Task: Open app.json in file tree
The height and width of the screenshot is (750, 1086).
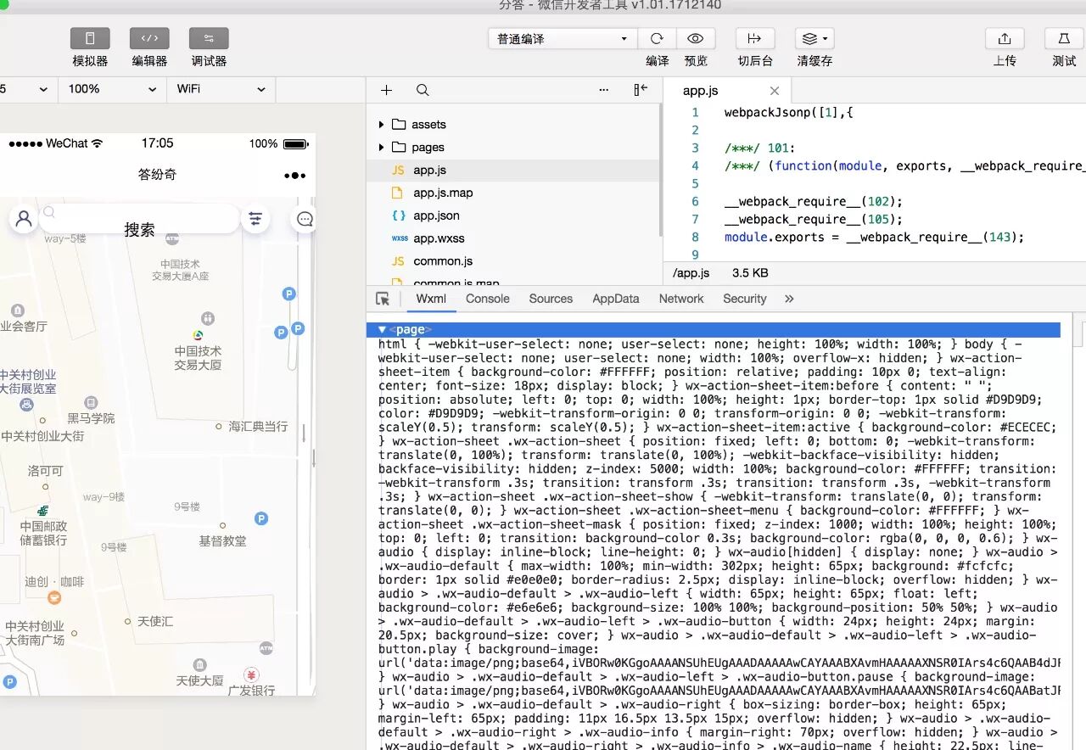Action: pos(436,215)
